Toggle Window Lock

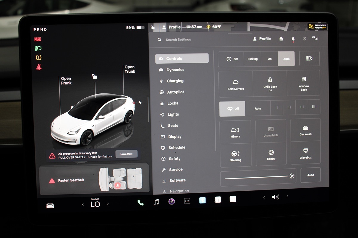click(304, 84)
